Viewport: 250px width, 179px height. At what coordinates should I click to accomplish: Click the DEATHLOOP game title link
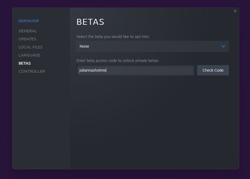29,21
